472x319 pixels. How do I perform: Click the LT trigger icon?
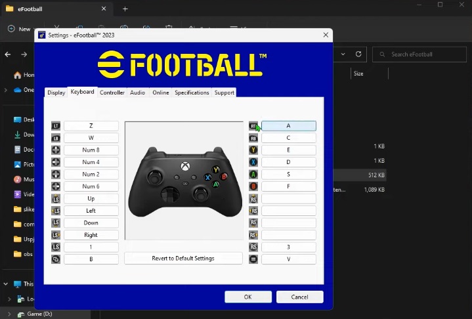[56, 126]
